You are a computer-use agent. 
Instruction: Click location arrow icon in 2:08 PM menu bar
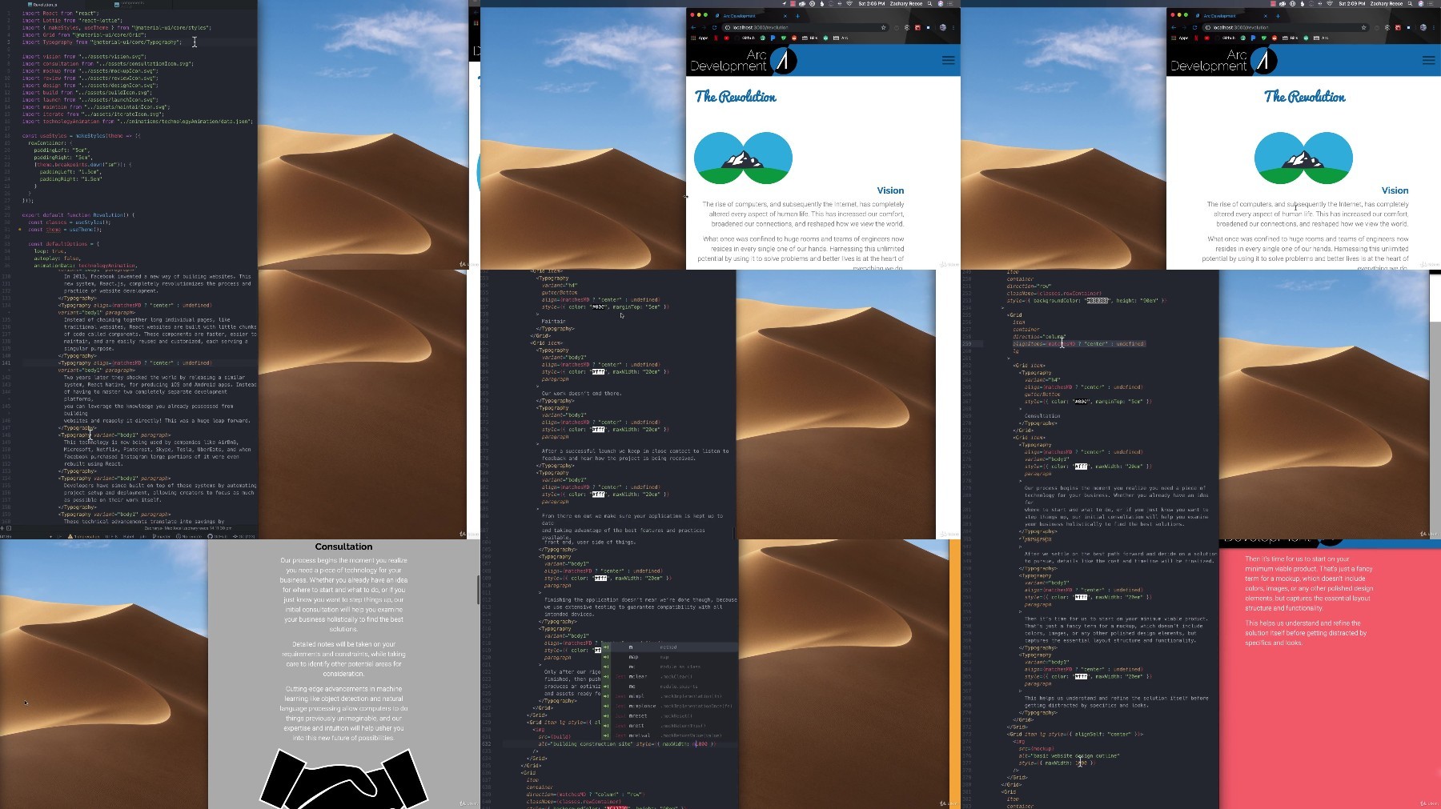point(785,3)
